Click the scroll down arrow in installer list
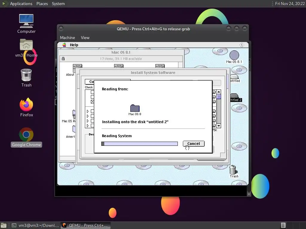306x229 pixels. [x=219, y=126]
